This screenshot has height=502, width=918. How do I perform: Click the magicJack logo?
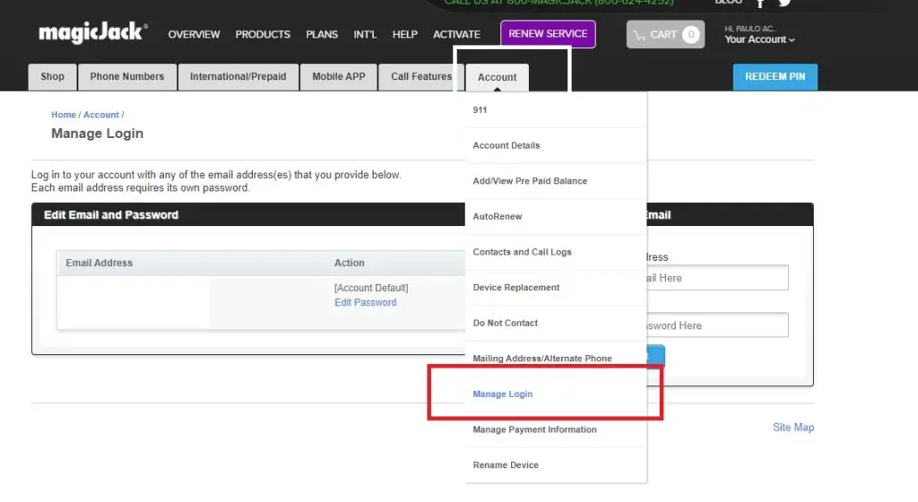[92, 34]
